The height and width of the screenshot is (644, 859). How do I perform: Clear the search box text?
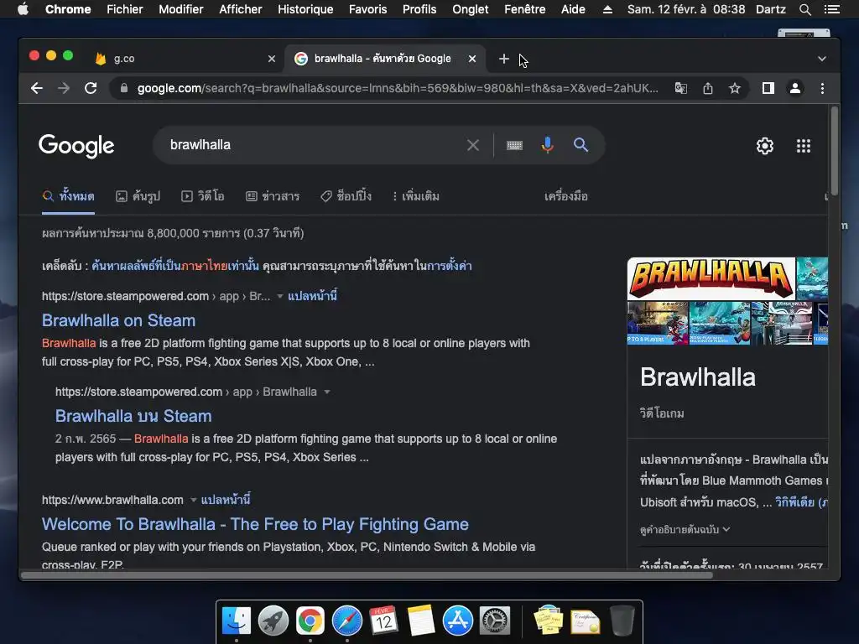473,145
